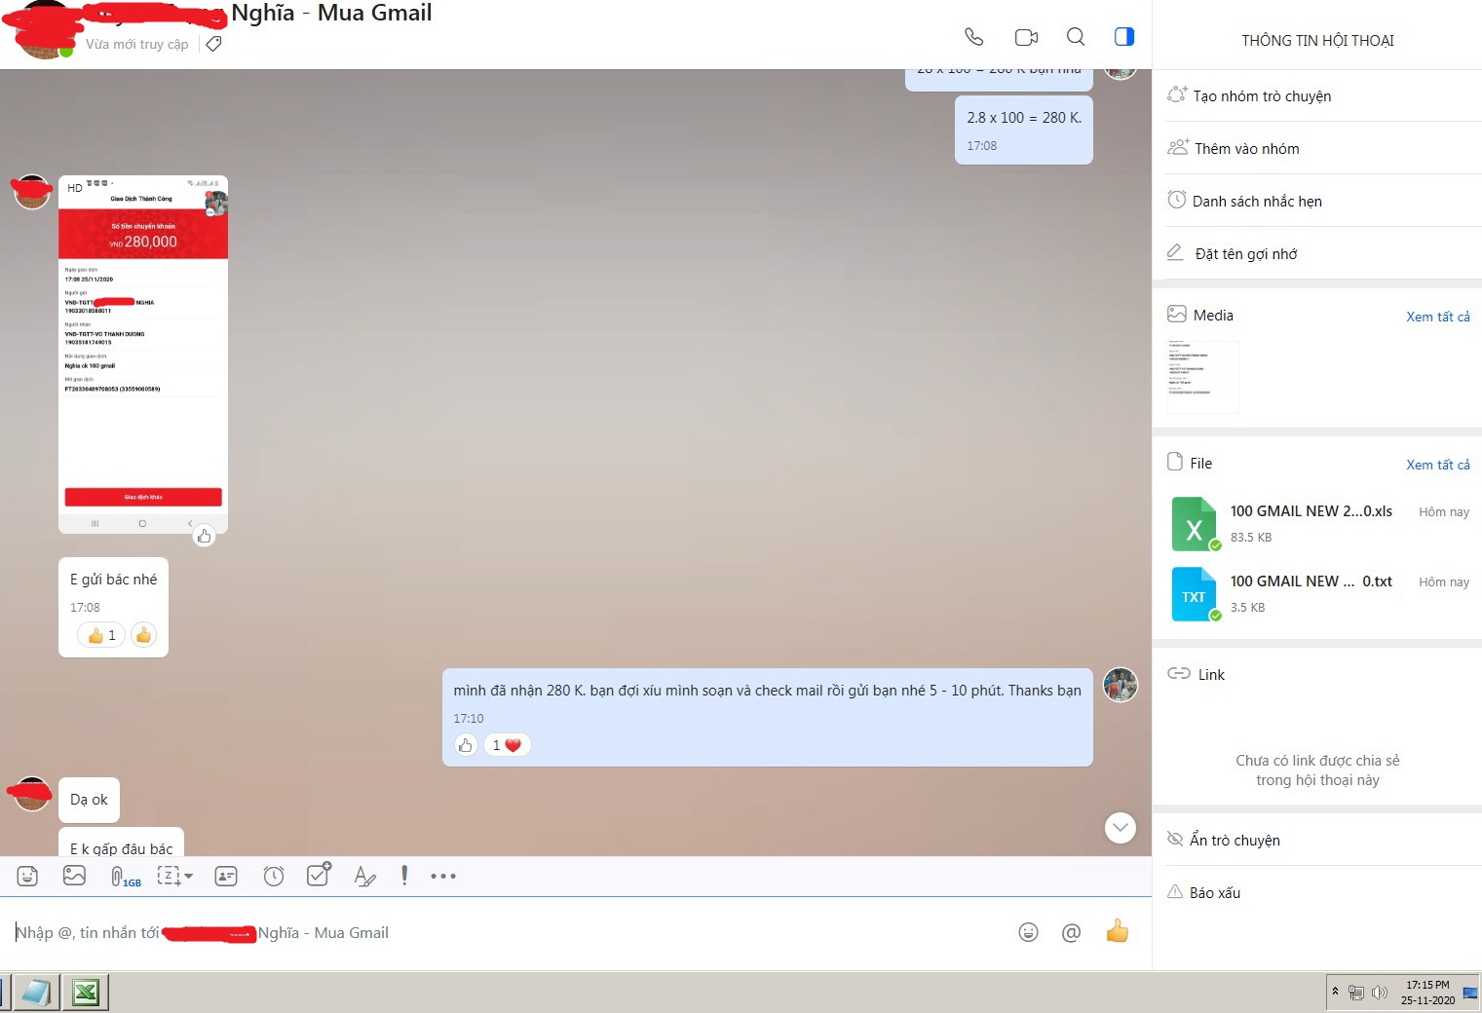Attach a file with the paperclip 1GB icon
Screen dimensions: 1482x1013
(x=125, y=877)
